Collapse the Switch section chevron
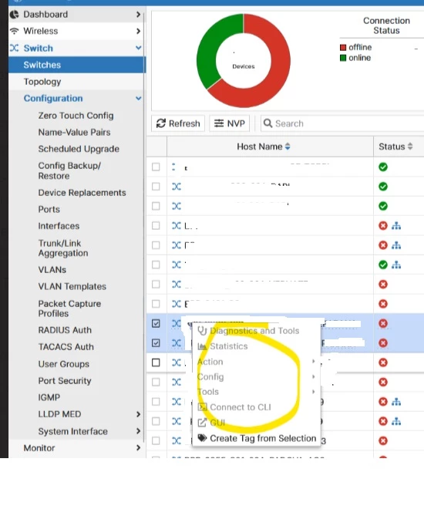Image resolution: width=424 pixels, height=516 pixels. pos(139,48)
